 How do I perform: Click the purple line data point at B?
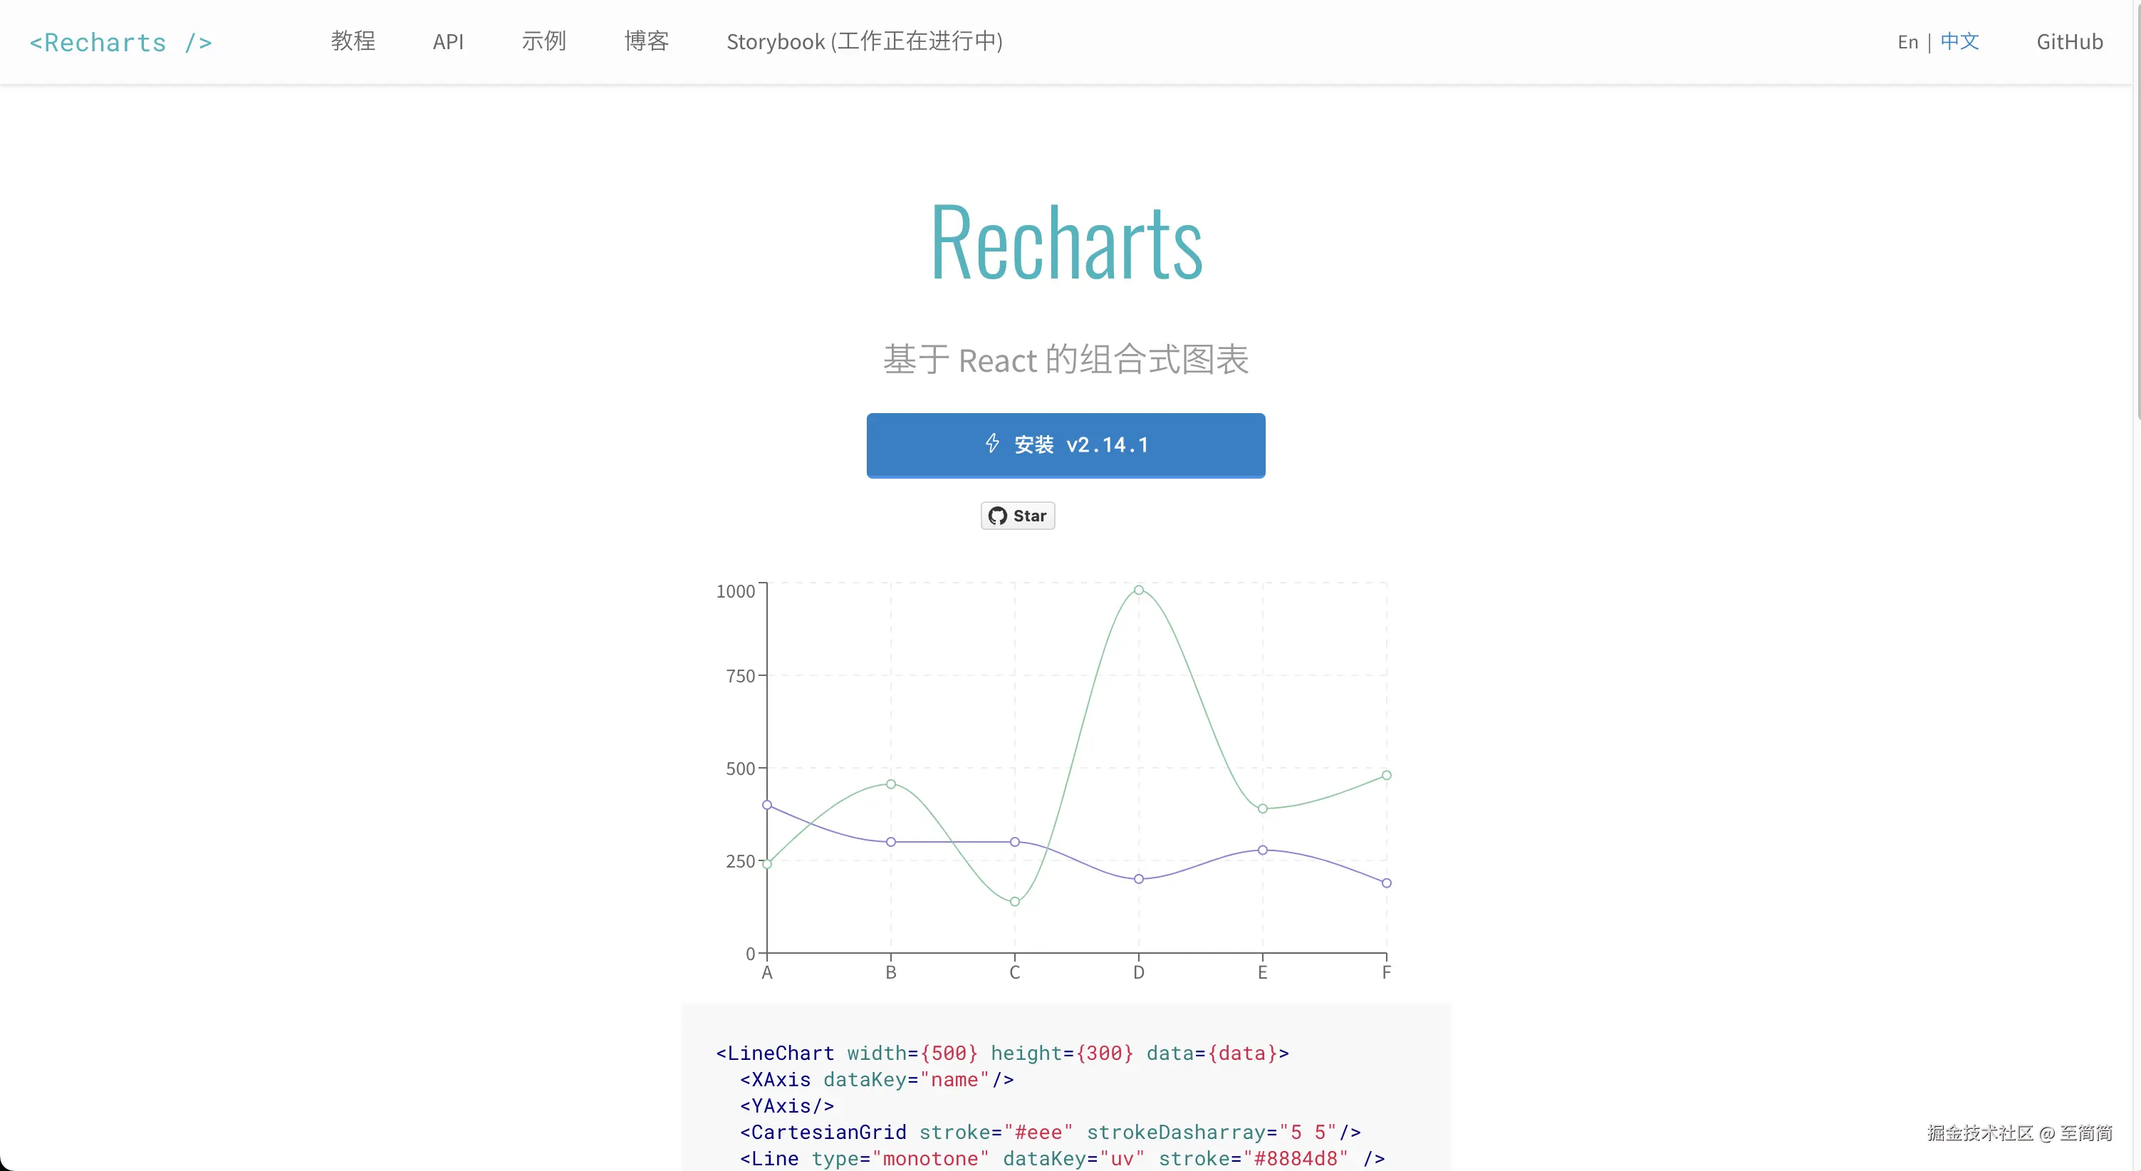coord(890,840)
